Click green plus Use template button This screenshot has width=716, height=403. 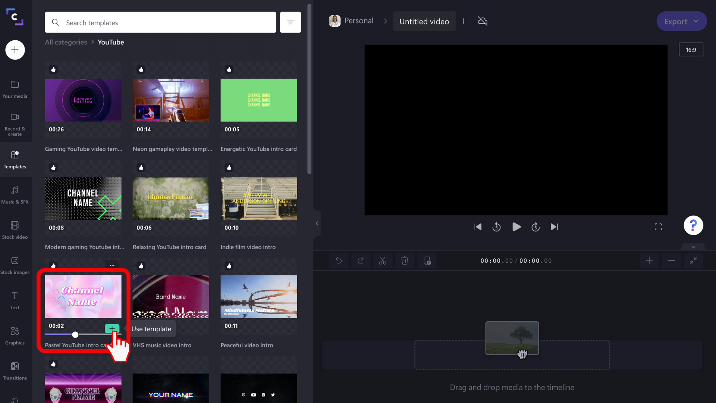point(112,328)
